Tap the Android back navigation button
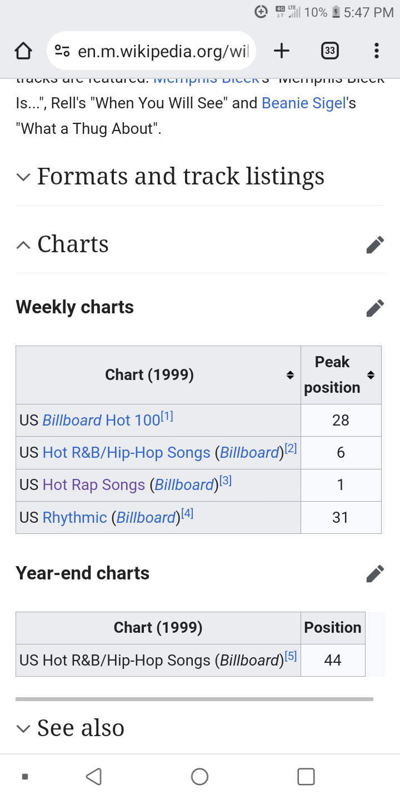This screenshot has width=400, height=800. point(94,776)
